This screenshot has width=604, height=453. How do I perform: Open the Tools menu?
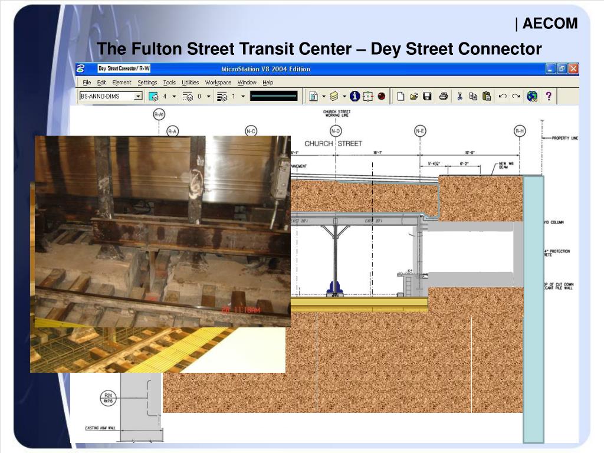pos(169,83)
